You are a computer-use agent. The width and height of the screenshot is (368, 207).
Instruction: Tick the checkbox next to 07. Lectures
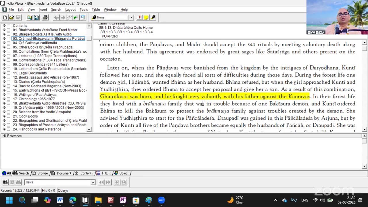click(8, 56)
